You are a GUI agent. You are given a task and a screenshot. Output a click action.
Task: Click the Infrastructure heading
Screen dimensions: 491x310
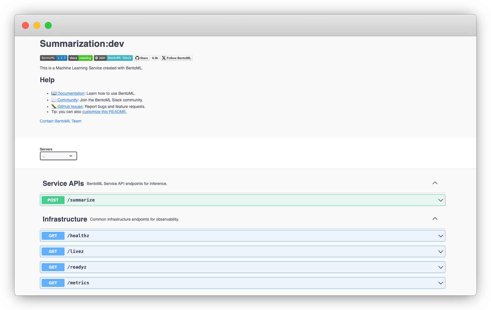coord(65,219)
